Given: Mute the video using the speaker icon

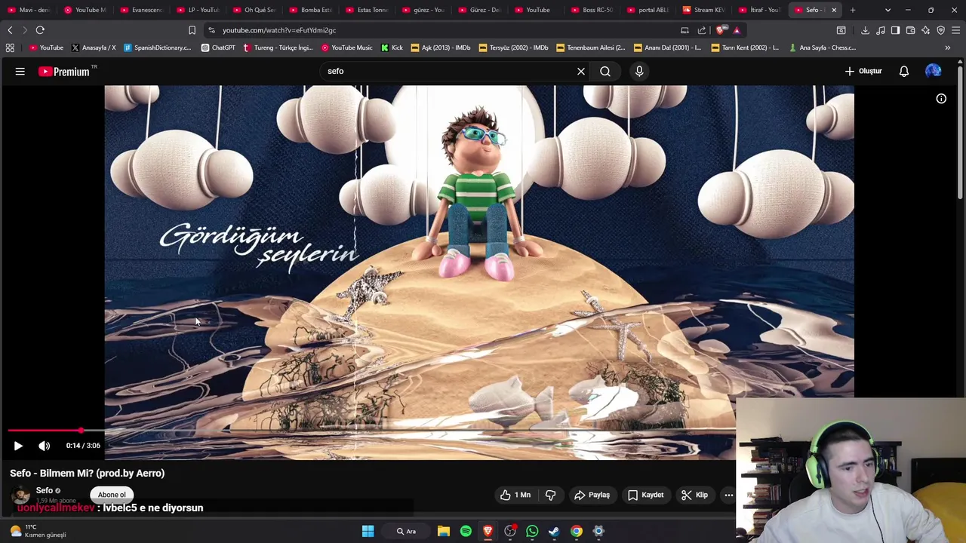Looking at the screenshot, I should click(x=45, y=446).
